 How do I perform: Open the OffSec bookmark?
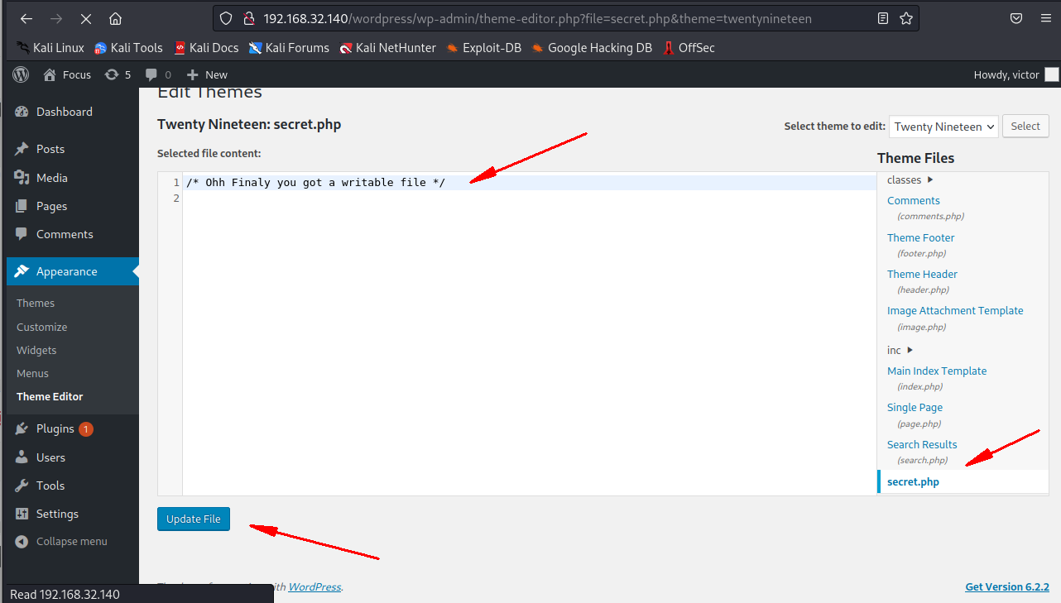click(x=689, y=48)
